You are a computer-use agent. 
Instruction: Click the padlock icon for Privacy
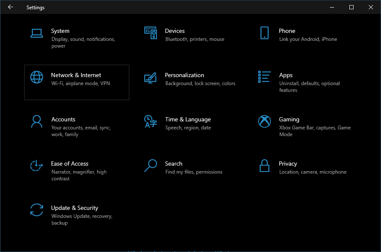point(265,166)
